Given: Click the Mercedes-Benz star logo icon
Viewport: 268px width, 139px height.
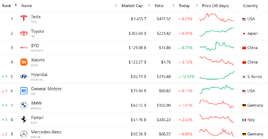Looking at the screenshot, I should click(24, 134).
